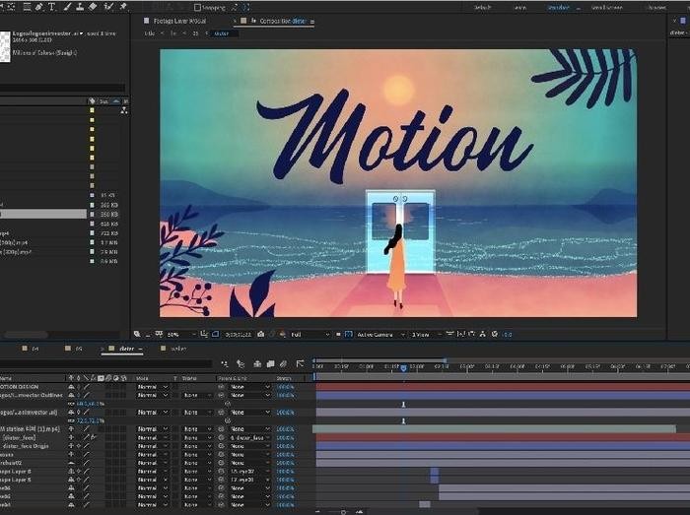Click the current time indicator playhead
Viewport: 690px width, 515px height.
[403, 368]
